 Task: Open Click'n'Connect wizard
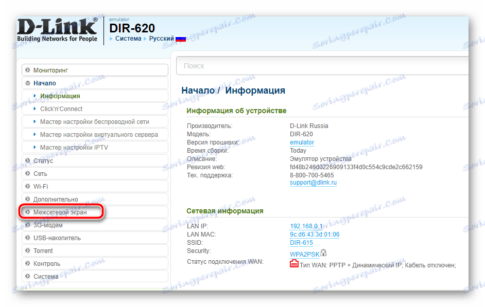pos(95,109)
